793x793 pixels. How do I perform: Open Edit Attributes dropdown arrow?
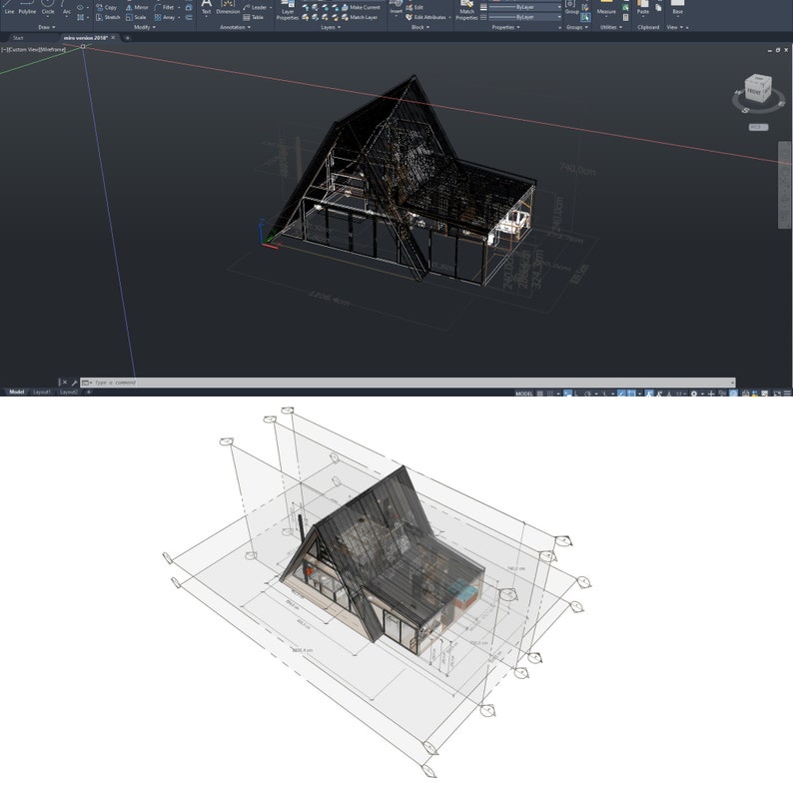pos(449,17)
